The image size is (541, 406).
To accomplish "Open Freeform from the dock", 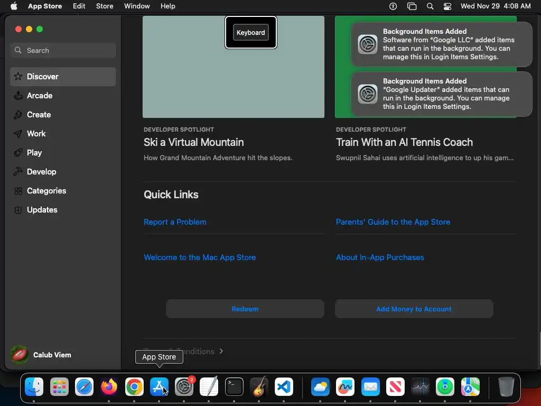I will click(345, 386).
